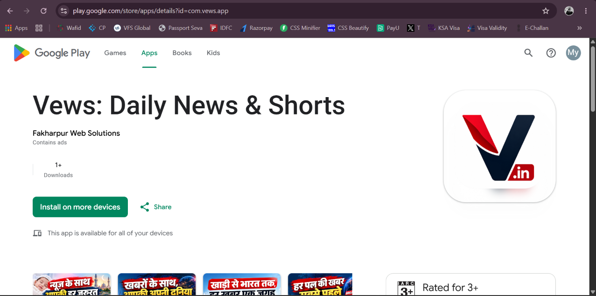Viewport: 596px width, 296px height.
Task: Open the fourth app screenshot thumbnail
Action: (x=320, y=284)
